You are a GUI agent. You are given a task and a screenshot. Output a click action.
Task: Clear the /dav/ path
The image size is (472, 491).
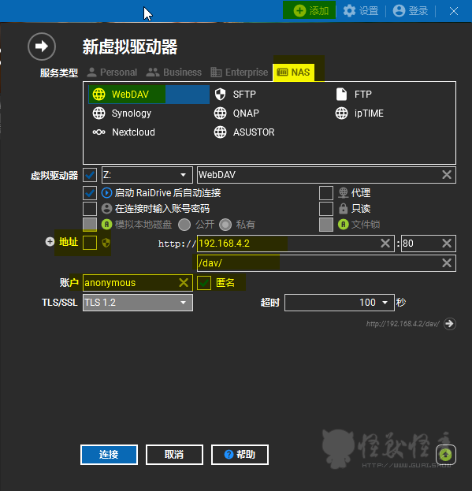click(x=447, y=263)
